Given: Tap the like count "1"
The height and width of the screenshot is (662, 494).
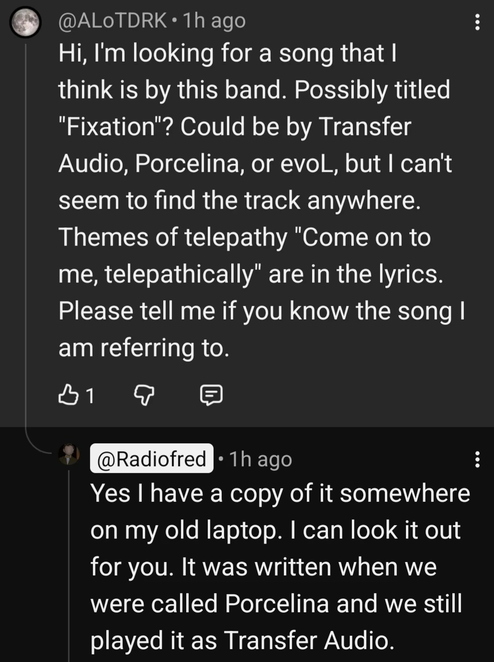Looking at the screenshot, I should [90, 396].
